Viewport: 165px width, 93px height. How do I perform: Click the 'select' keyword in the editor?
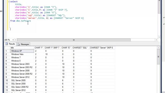(x=14, y=2)
